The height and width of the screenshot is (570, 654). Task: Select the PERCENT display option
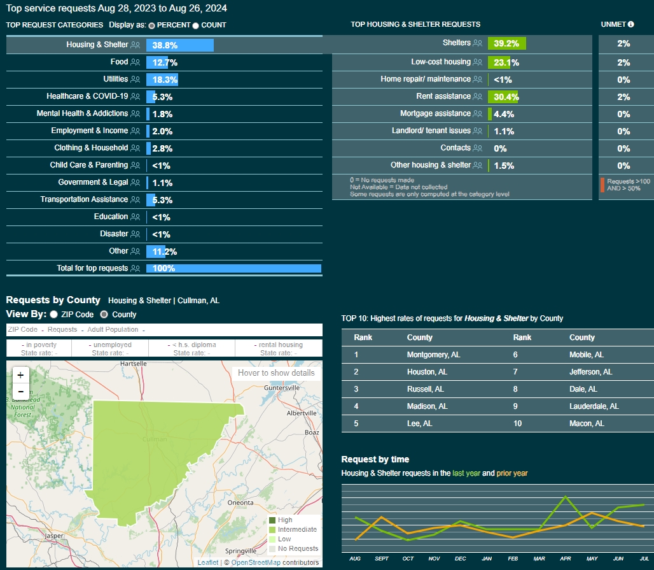coord(151,25)
